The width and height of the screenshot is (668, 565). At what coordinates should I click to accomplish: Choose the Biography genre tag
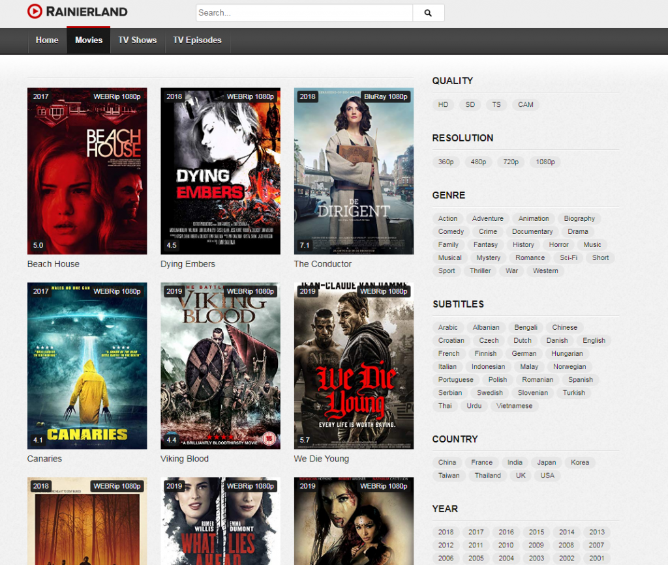pos(579,219)
